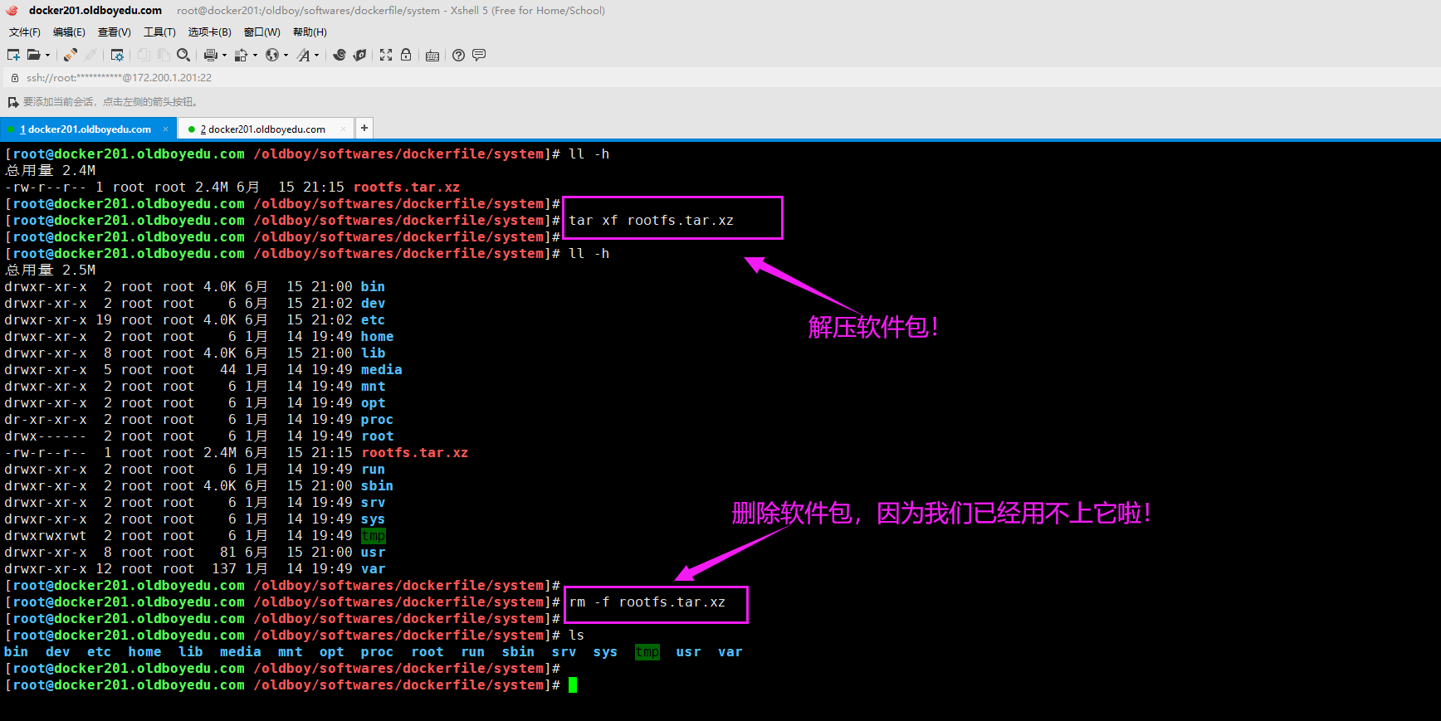This screenshot has width=1441, height=721.
Task: Open session properties gear icon
Action: click(117, 55)
